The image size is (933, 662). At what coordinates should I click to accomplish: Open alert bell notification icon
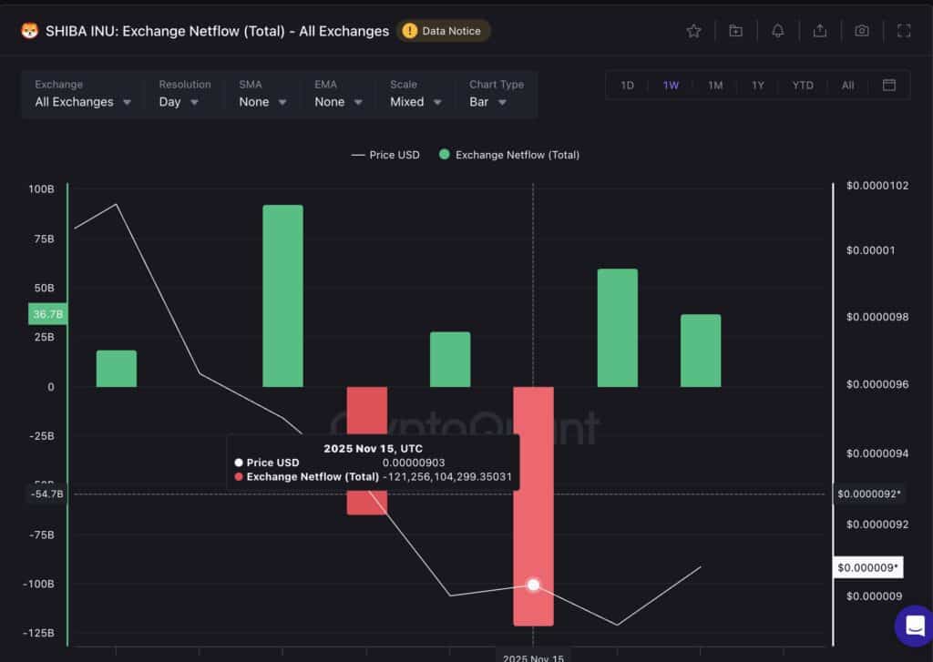click(778, 31)
